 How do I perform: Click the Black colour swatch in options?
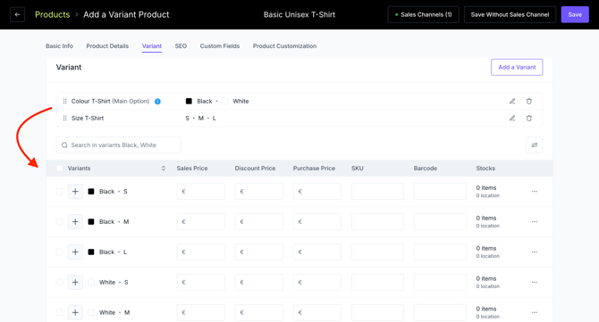189,101
